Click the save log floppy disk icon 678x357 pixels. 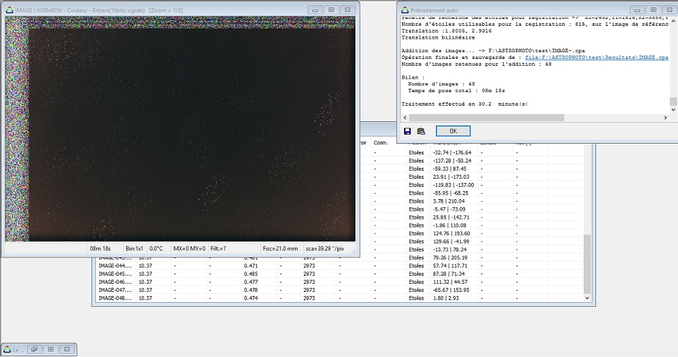(x=407, y=131)
